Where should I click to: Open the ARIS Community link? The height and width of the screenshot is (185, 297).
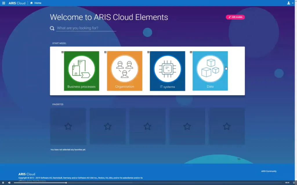tap(269, 171)
